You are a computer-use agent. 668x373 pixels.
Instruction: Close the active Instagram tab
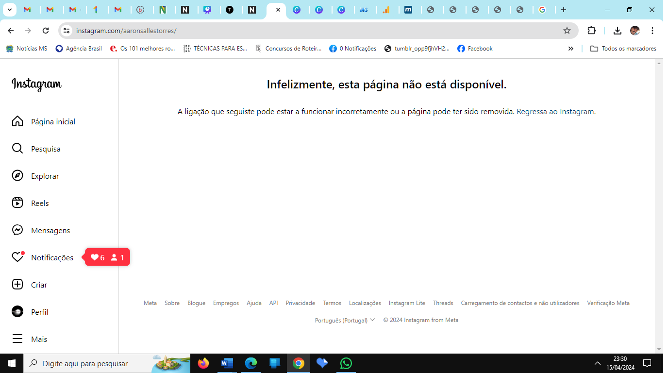click(278, 10)
